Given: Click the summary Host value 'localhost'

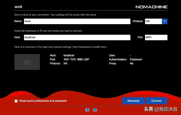Looking at the screenshot, I should click(69, 55).
